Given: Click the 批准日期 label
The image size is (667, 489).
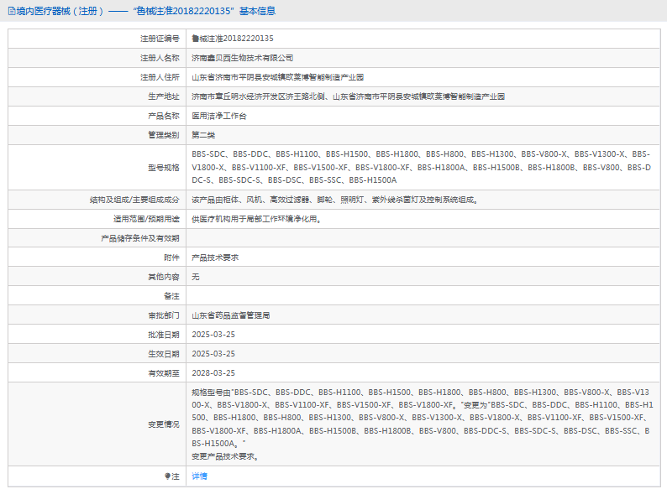Looking at the screenshot, I should pyautogui.click(x=164, y=335).
